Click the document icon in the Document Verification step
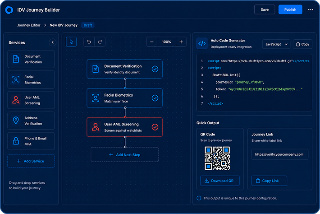 pyautogui.click(x=96, y=69)
